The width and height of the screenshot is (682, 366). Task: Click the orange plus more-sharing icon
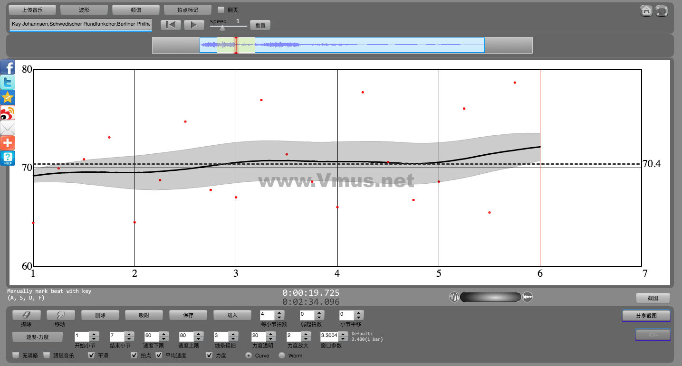coord(8,143)
